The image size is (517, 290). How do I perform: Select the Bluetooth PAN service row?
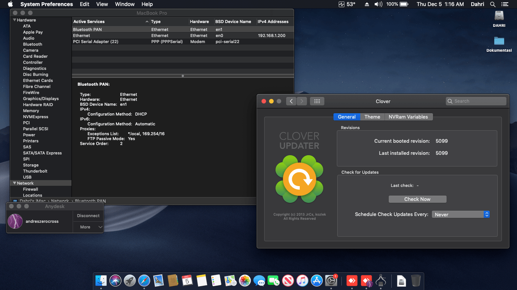[183, 29]
